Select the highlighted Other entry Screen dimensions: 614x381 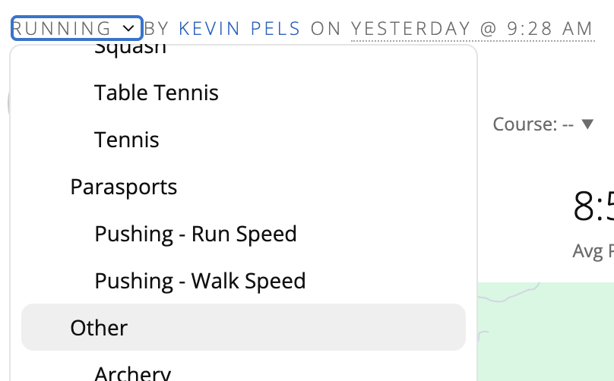point(99,327)
